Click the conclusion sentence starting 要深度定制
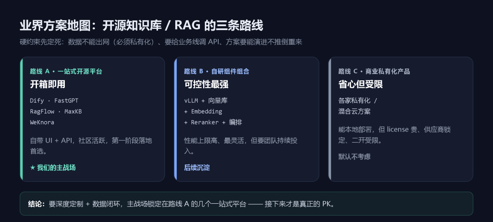Image resolution: width=493 pixels, height=222 pixels. point(192,204)
